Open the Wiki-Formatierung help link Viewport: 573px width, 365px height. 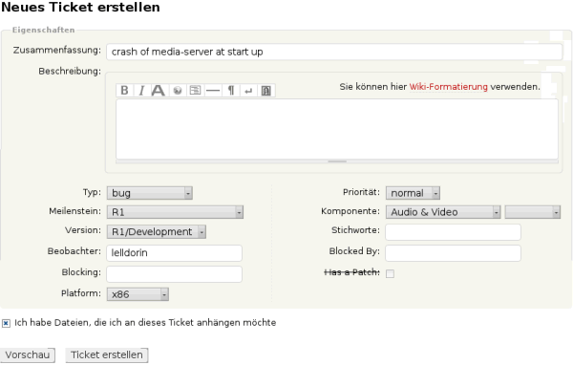[x=449, y=87]
